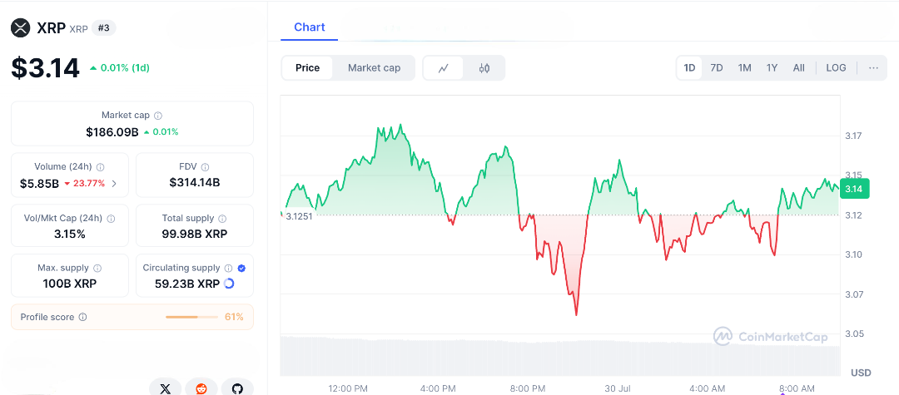The width and height of the screenshot is (899, 395).
Task: Click the circulating supply verified badge
Action: [241, 268]
